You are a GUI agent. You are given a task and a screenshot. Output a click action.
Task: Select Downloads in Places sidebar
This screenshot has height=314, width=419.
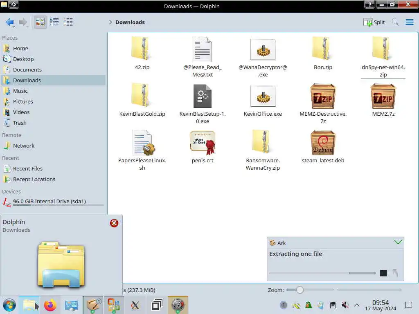[53, 80]
